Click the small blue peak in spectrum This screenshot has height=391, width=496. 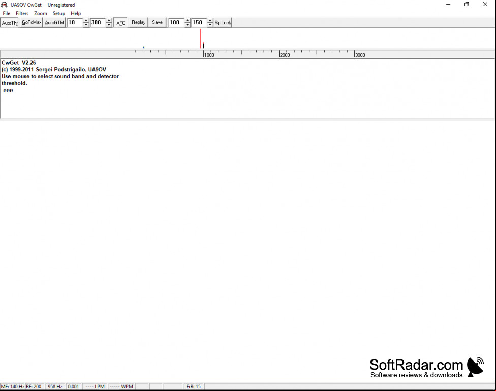144,47
